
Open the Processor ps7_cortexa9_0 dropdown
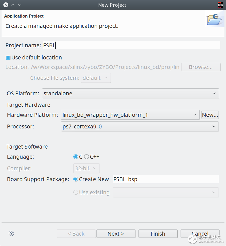(140, 126)
